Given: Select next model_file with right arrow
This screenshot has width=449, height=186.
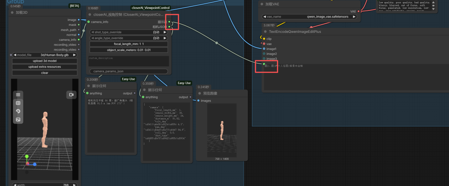Looking at the screenshot, I should click(x=74, y=55).
